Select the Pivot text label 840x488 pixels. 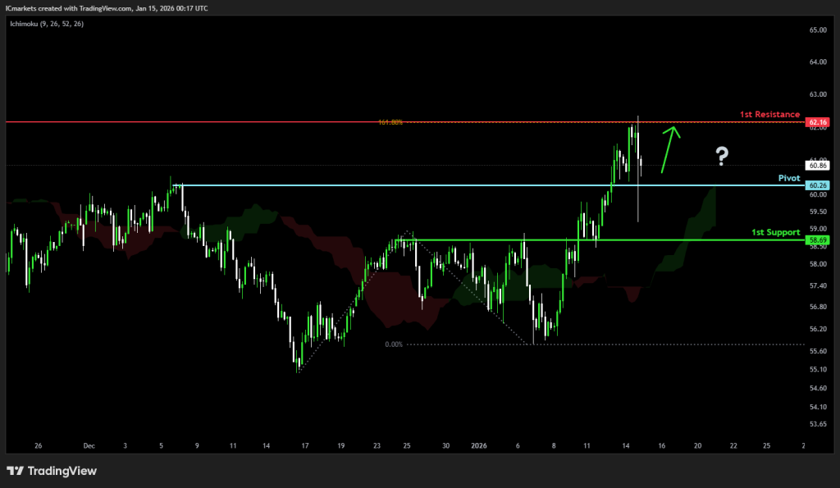(x=789, y=178)
